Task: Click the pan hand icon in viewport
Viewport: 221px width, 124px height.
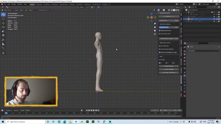Action: pyautogui.click(x=155, y=27)
